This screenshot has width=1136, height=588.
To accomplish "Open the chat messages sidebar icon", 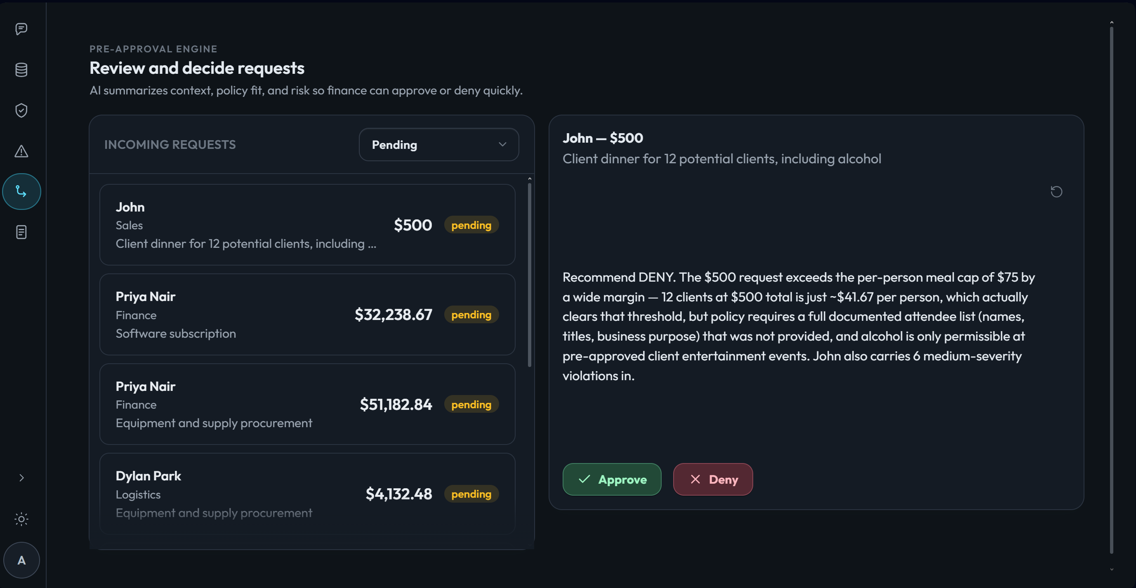I will 21,29.
